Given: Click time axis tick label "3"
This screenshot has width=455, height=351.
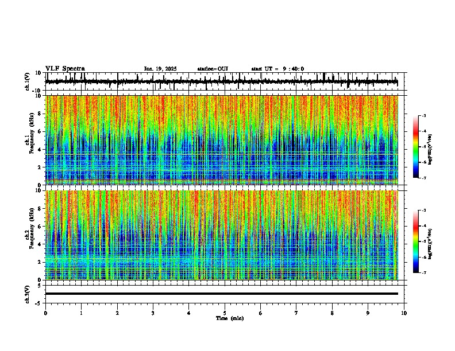Looking at the screenshot, I should tap(153, 313).
